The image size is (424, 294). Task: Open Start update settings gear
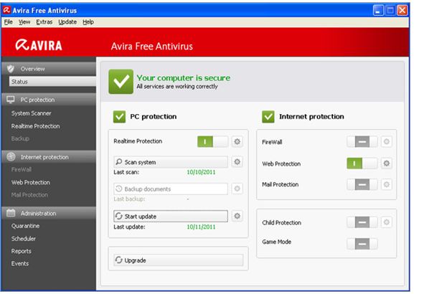[x=237, y=216]
